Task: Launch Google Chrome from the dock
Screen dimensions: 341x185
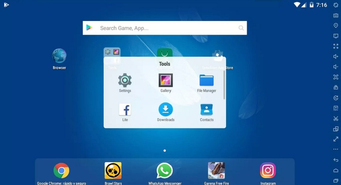Action: pyautogui.click(x=61, y=171)
